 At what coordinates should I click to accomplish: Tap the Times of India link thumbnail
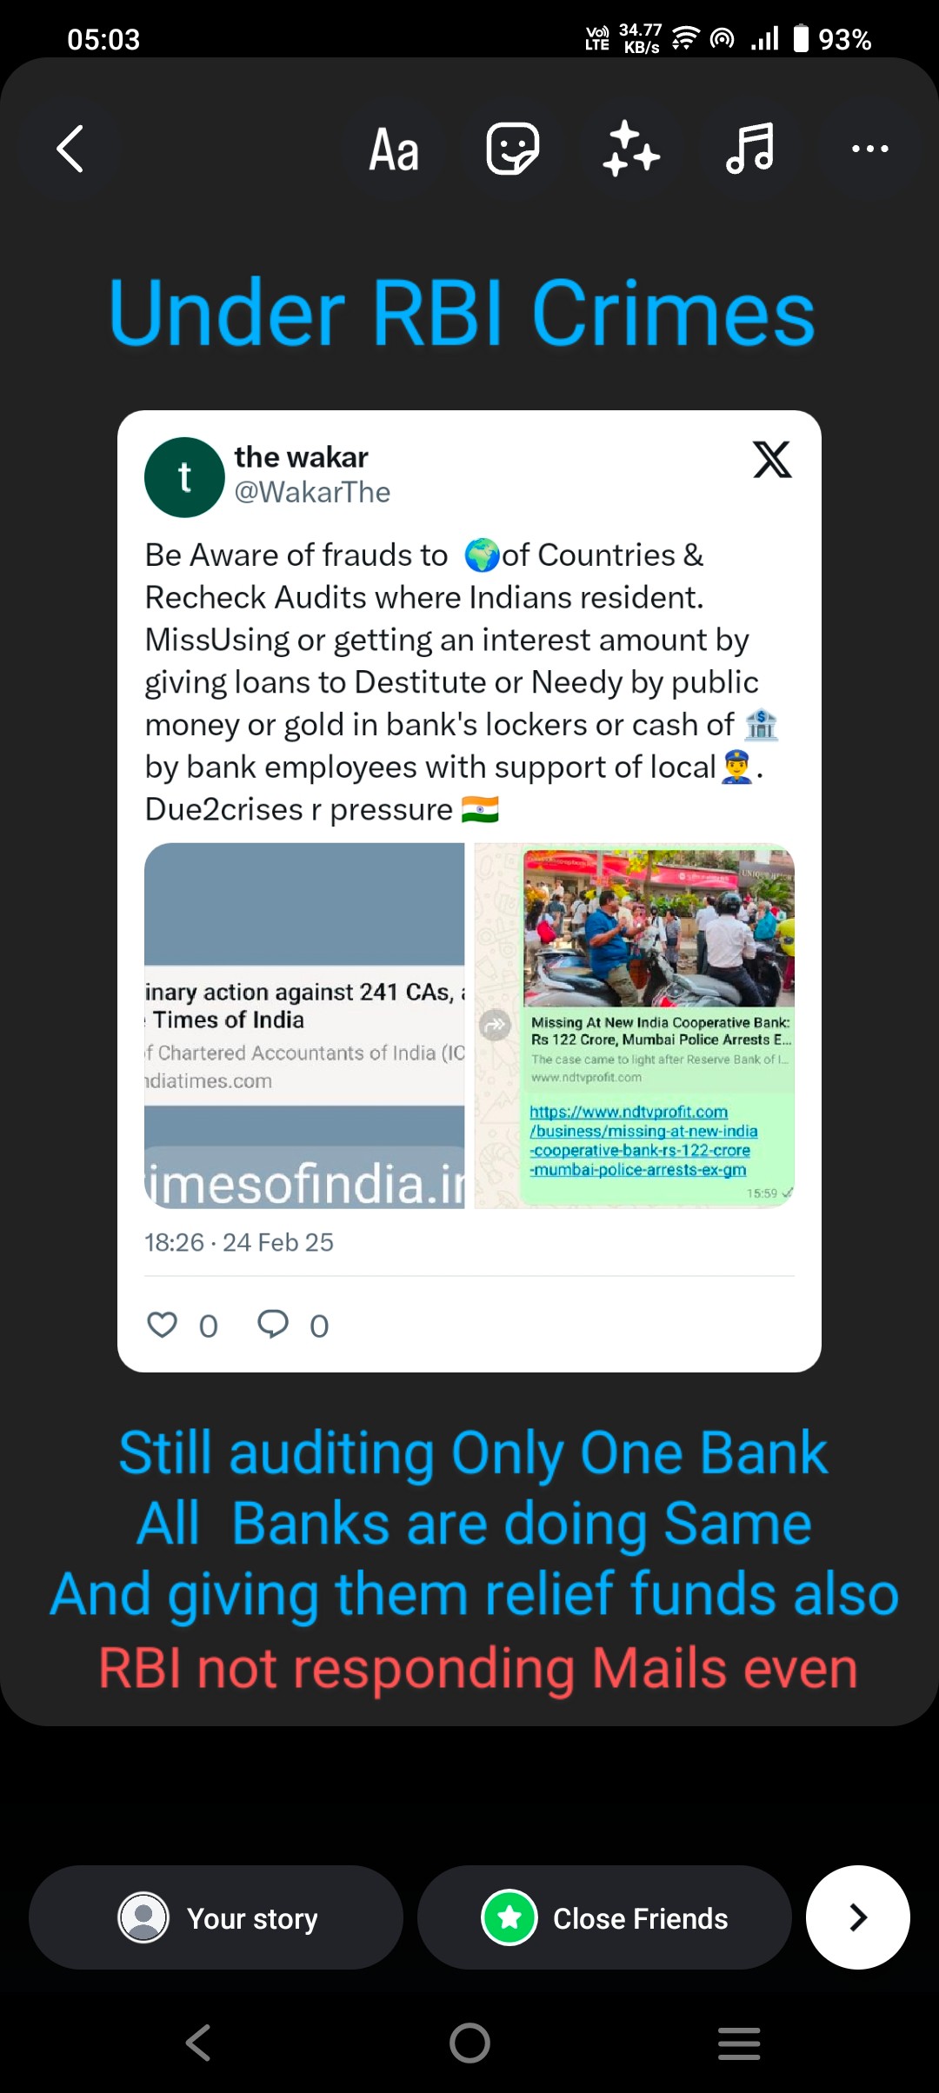tap(304, 1026)
